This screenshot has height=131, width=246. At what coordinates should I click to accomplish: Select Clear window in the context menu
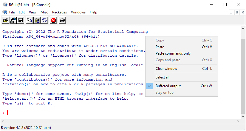(182, 69)
